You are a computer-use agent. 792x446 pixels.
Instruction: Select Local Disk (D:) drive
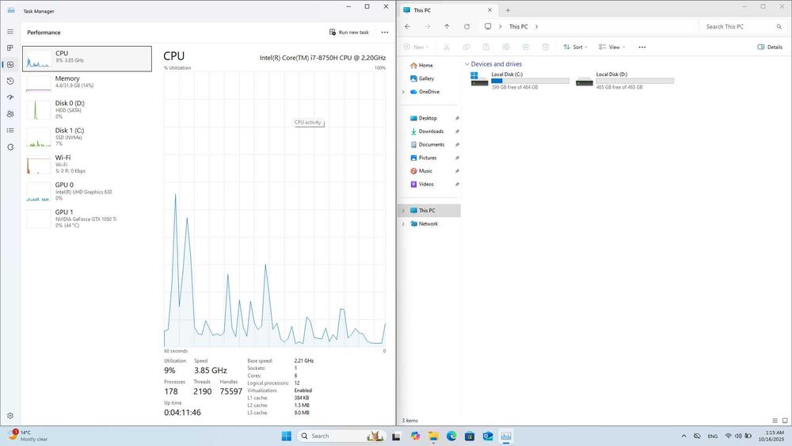[625, 80]
